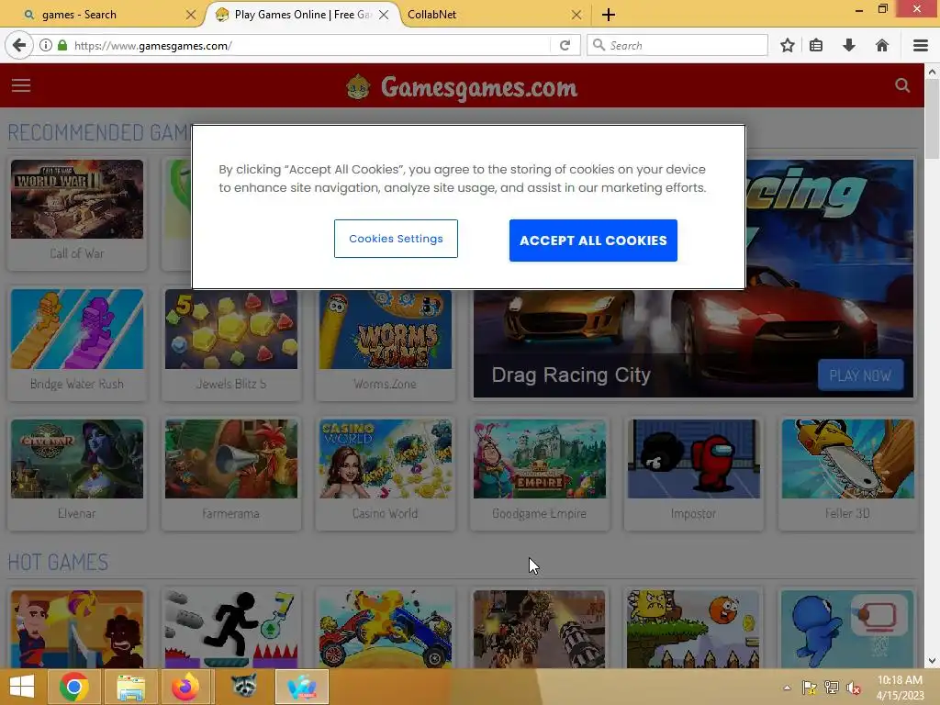The height and width of the screenshot is (705, 940).
Task: Open a new browser tab
Action: coord(609,15)
